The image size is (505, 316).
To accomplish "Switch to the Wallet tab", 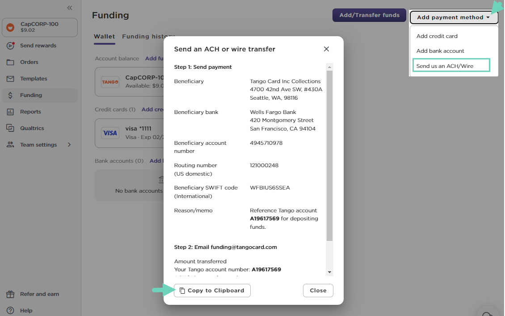I will click(104, 37).
